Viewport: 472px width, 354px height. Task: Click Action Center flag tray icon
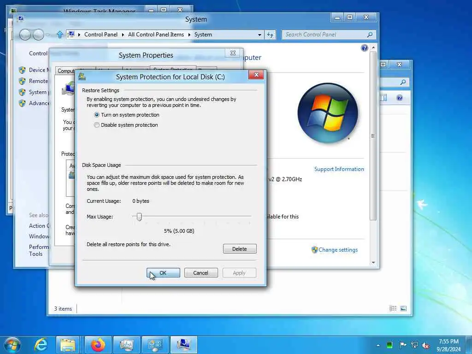pos(402,345)
